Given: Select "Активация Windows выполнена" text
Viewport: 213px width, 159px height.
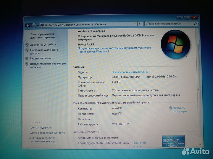Looking at the screenshot, I should [x=98, y=138].
